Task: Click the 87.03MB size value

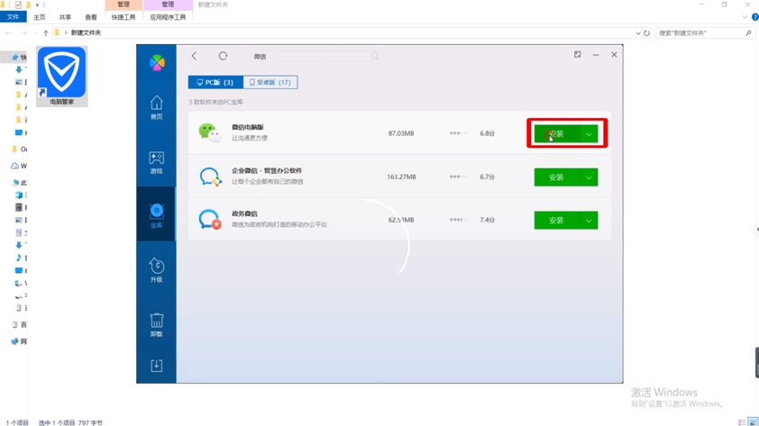Action: (401, 133)
